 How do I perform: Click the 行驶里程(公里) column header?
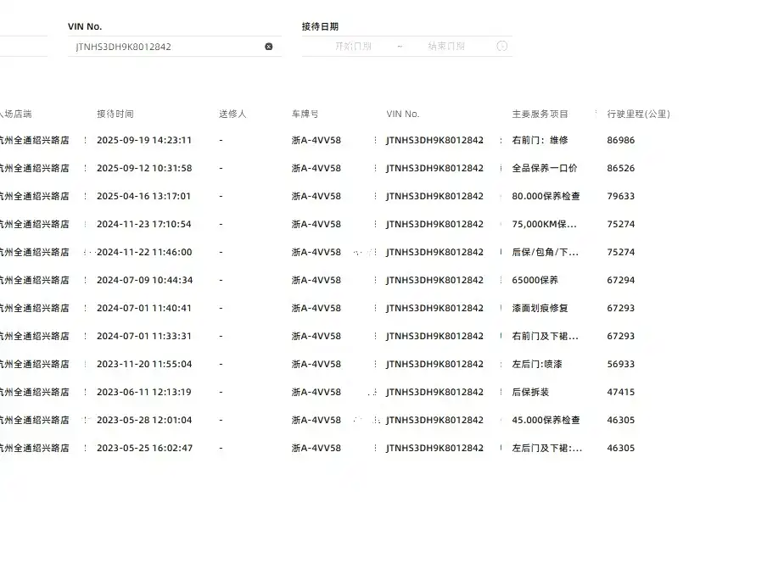pos(638,114)
